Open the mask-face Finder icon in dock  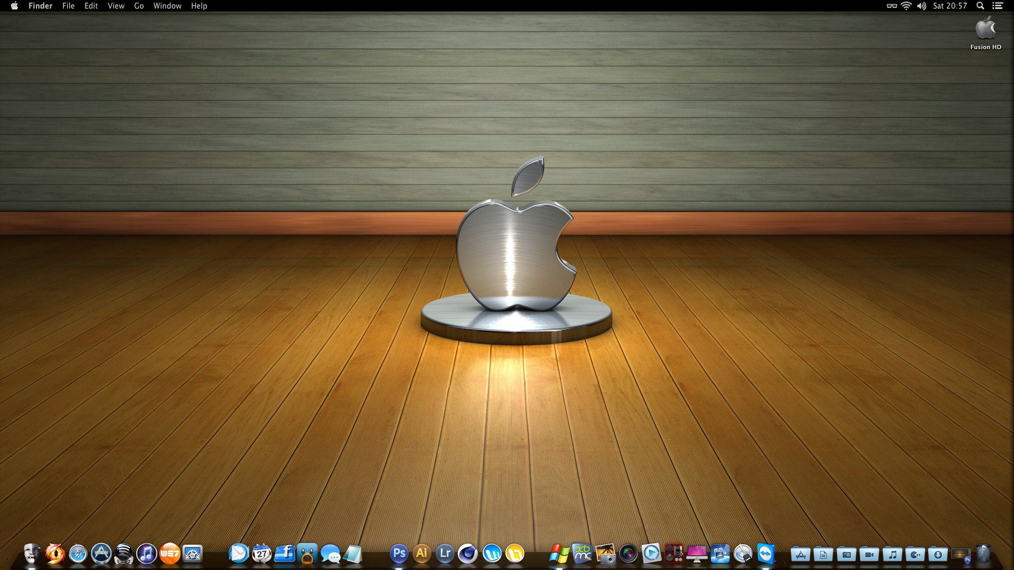[32, 554]
